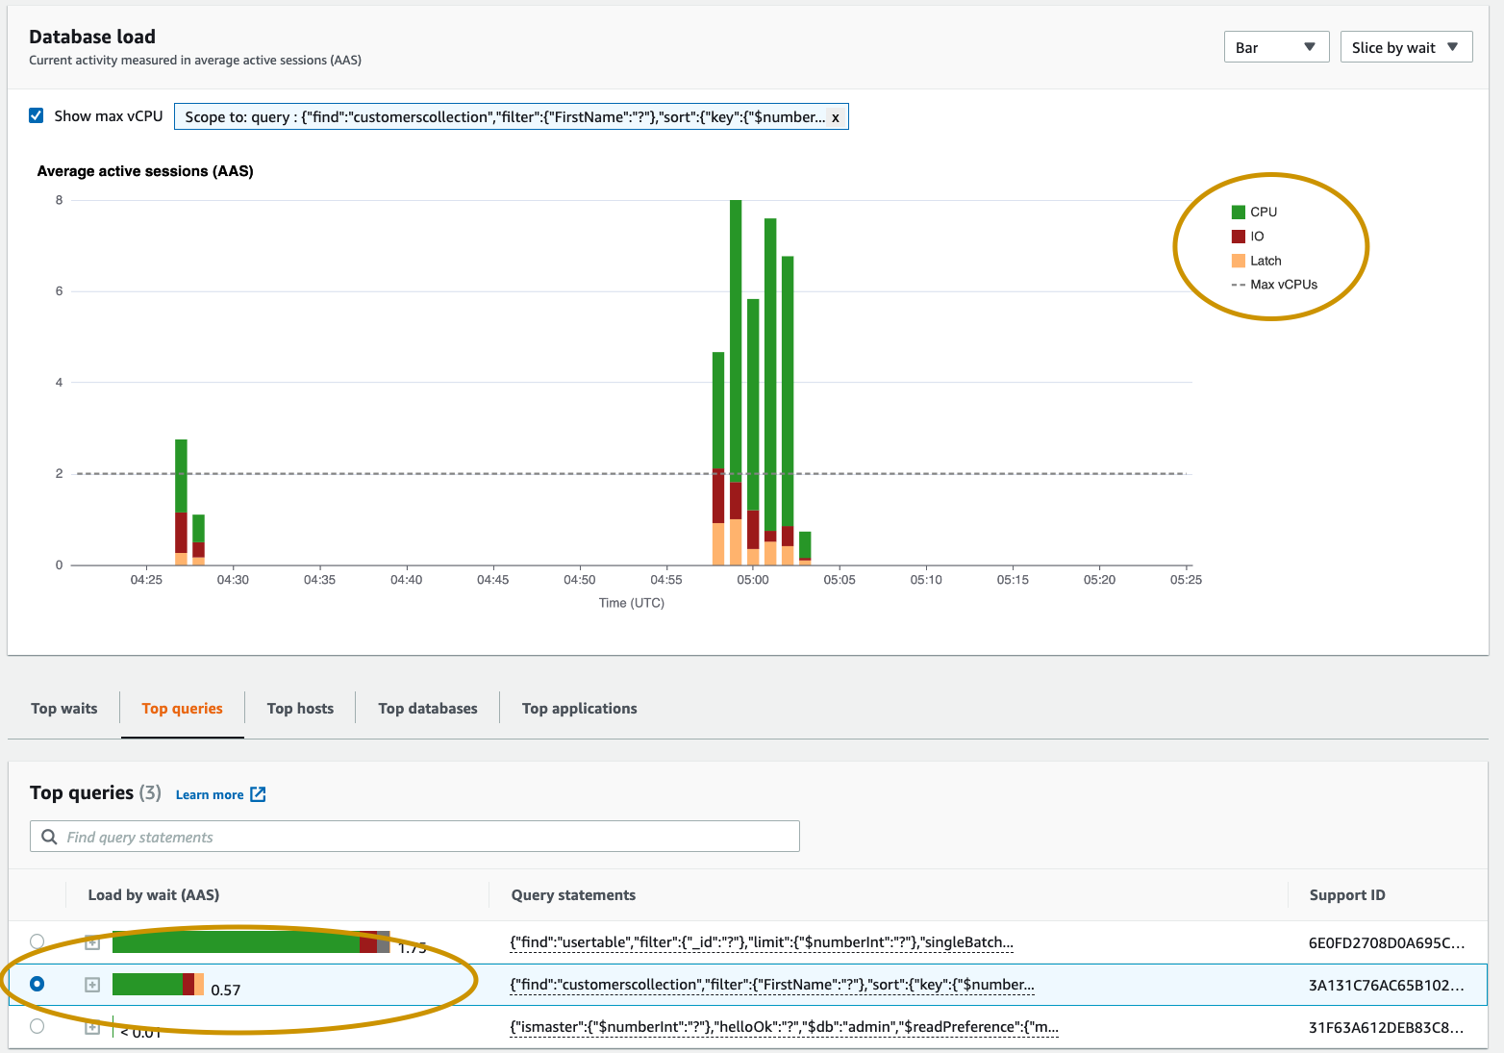Switch to the Top waits tab

63,708
